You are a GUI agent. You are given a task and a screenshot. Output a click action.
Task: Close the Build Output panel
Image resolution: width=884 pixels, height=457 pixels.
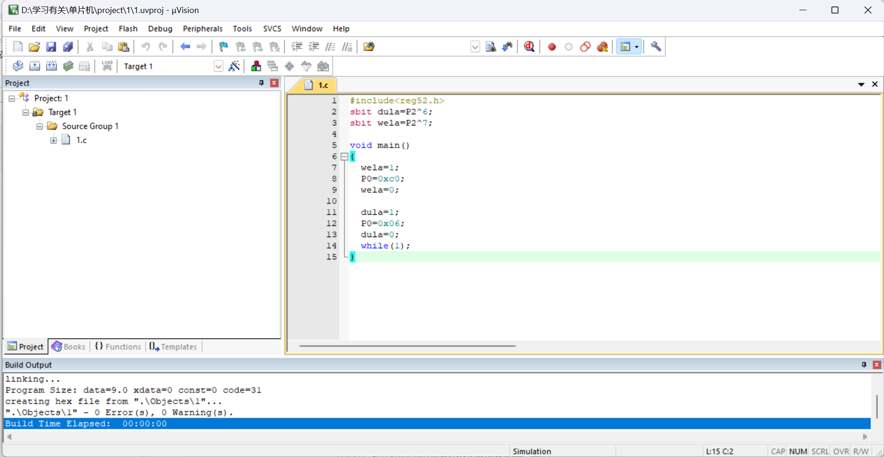pyautogui.click(x=877, y=364)
